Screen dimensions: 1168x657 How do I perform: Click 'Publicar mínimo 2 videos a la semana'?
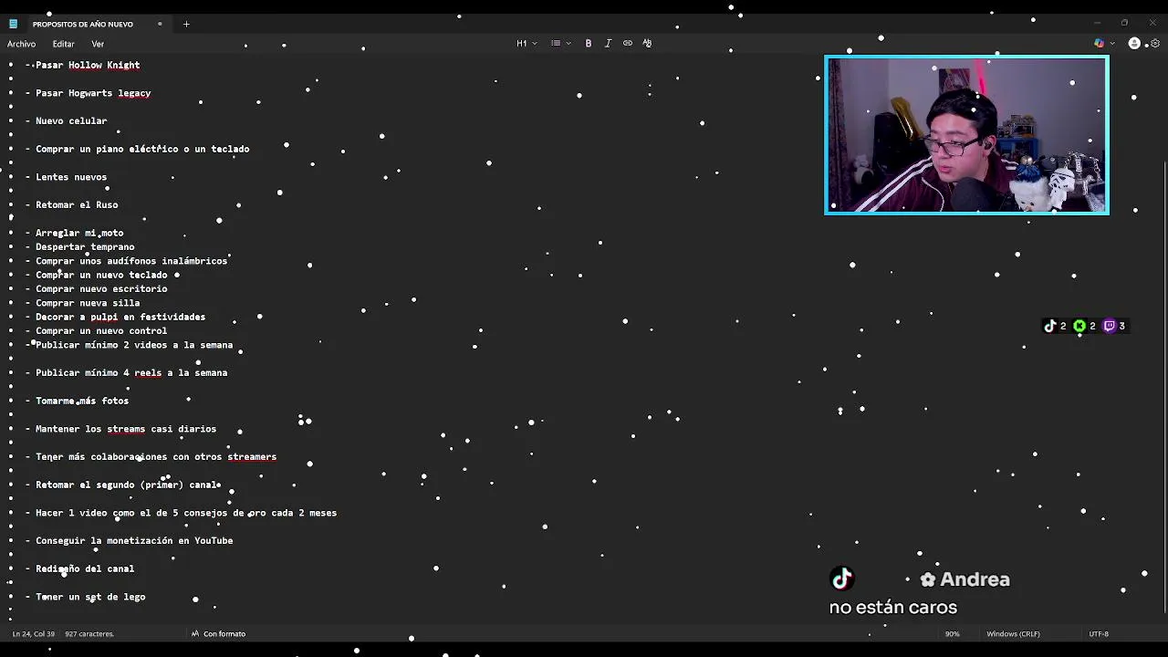tap(134, 345)
